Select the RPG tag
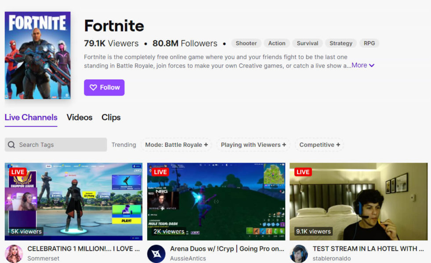 click(x=369, y=43)
